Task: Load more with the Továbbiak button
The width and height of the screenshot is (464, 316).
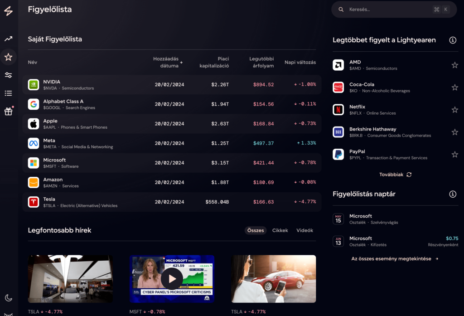Action: 395,175
